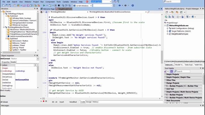Click the Step Over debug icon
Image resolution: width=205 pixels, height=115 pixels.
[66, 5]
